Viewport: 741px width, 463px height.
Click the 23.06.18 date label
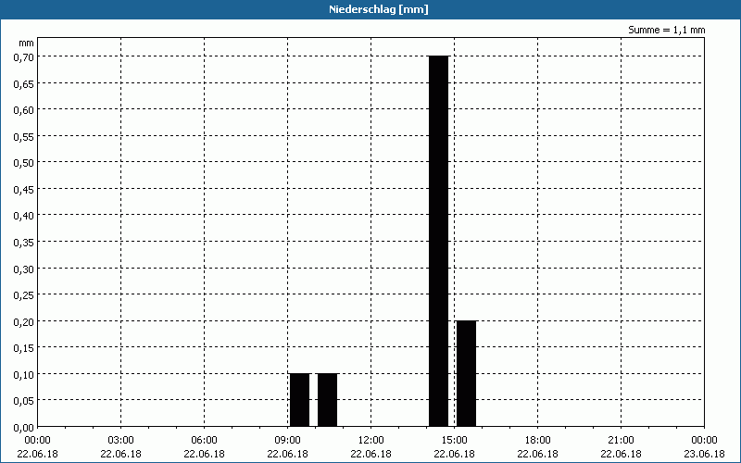pos(704,454)
